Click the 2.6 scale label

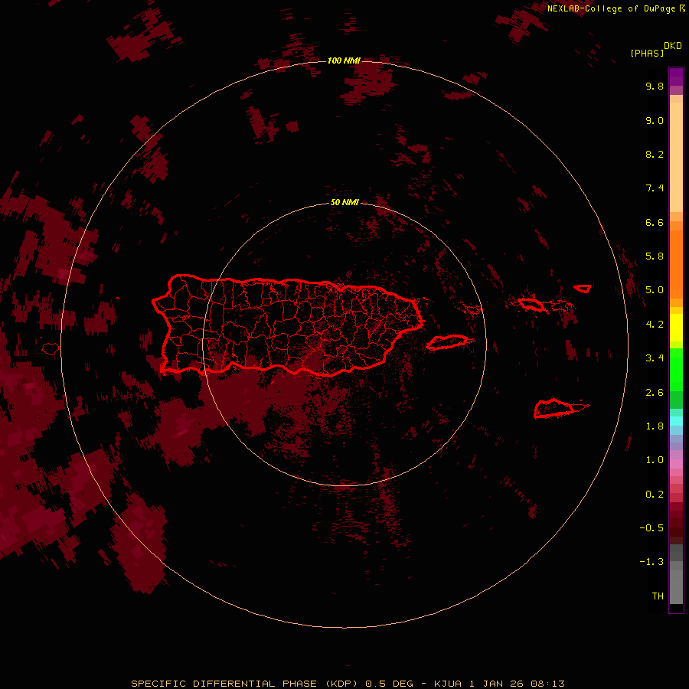pos(655,393)
